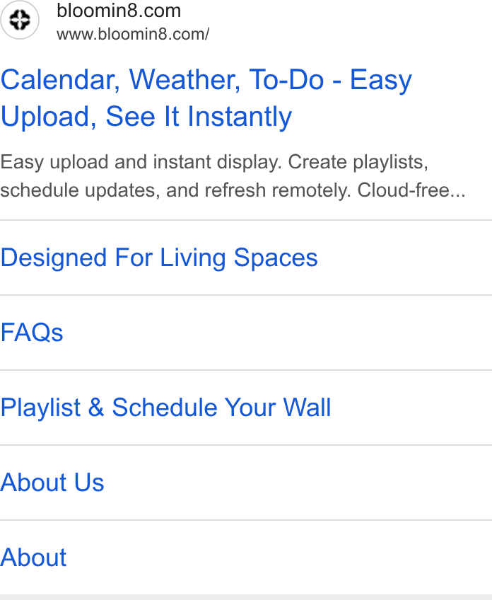Click the bloomin8 site favicon icon
The width and height of the screenshot is (492, 600).
click(20, 20)
